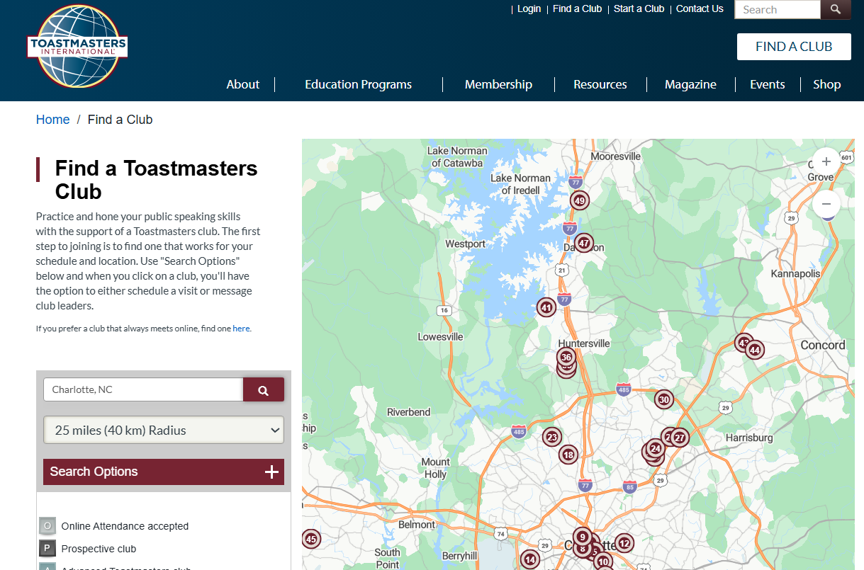The height and width of the screenshot is (570, 864).
Task: Click the Prospective club legend icon
Action: pos(47,549)
